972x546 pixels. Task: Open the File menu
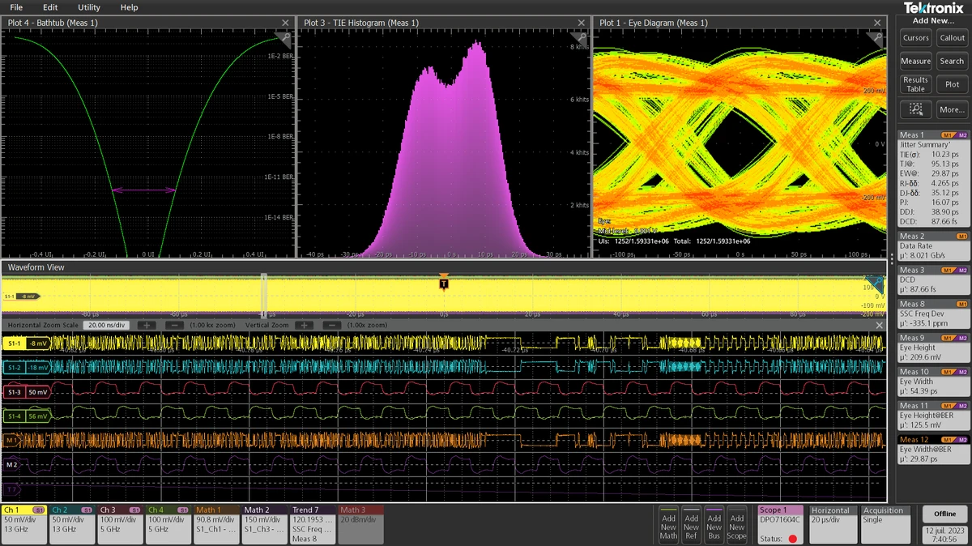[x=16, y=7]
